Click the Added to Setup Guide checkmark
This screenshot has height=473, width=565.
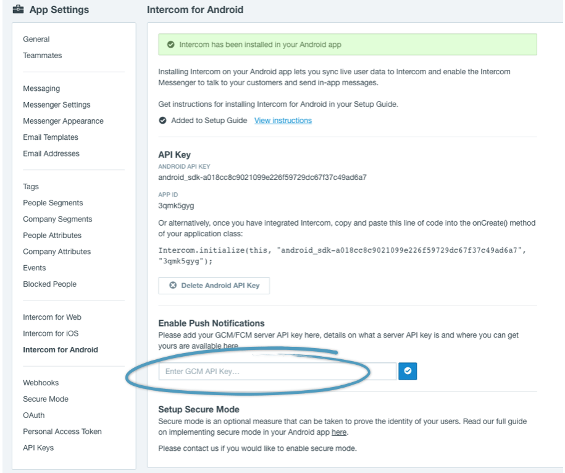pos(162,121)
